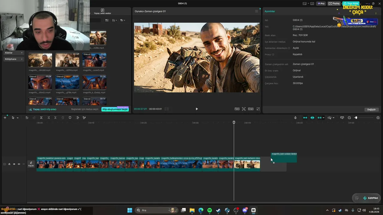This screenshot has width=383, height=215.
Task: Hide the main video track
Action: coord(14,164)
